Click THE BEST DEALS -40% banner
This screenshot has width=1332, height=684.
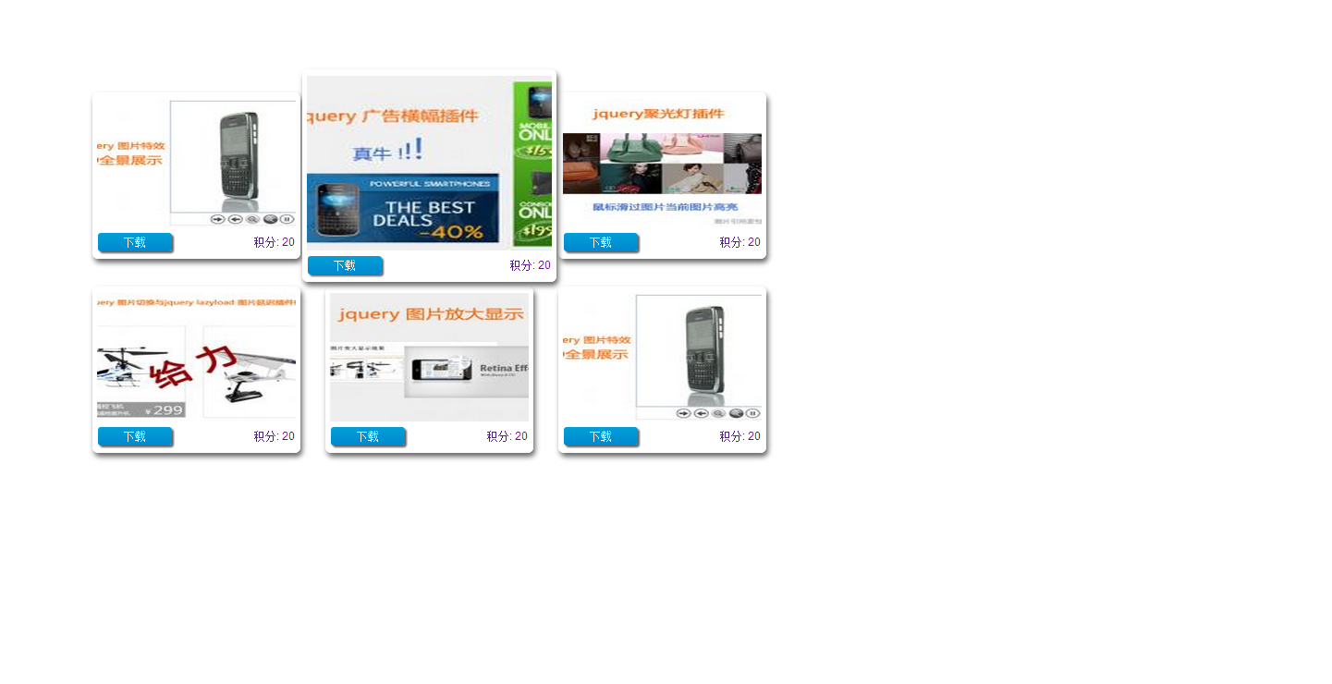pos(403,209)
